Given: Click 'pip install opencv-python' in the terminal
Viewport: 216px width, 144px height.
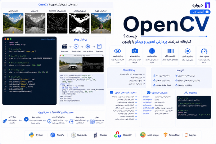Looking at the screenshot, I should [x=189, y=100].
